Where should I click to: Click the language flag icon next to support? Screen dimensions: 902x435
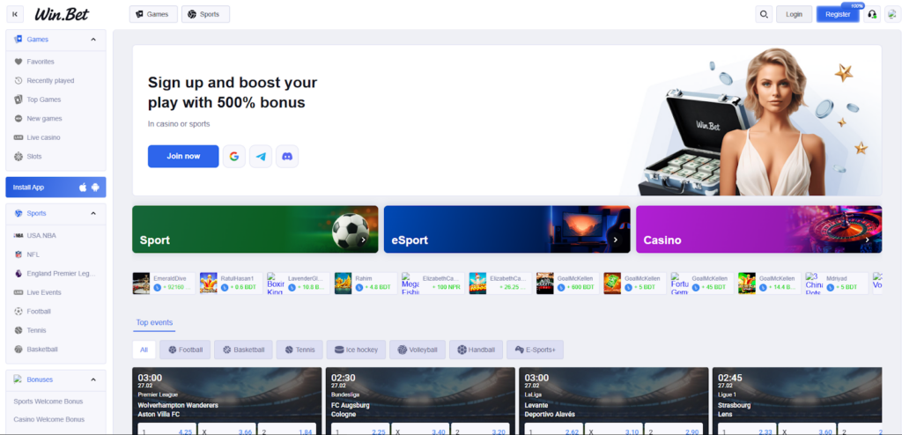click(x=891, y=14)
